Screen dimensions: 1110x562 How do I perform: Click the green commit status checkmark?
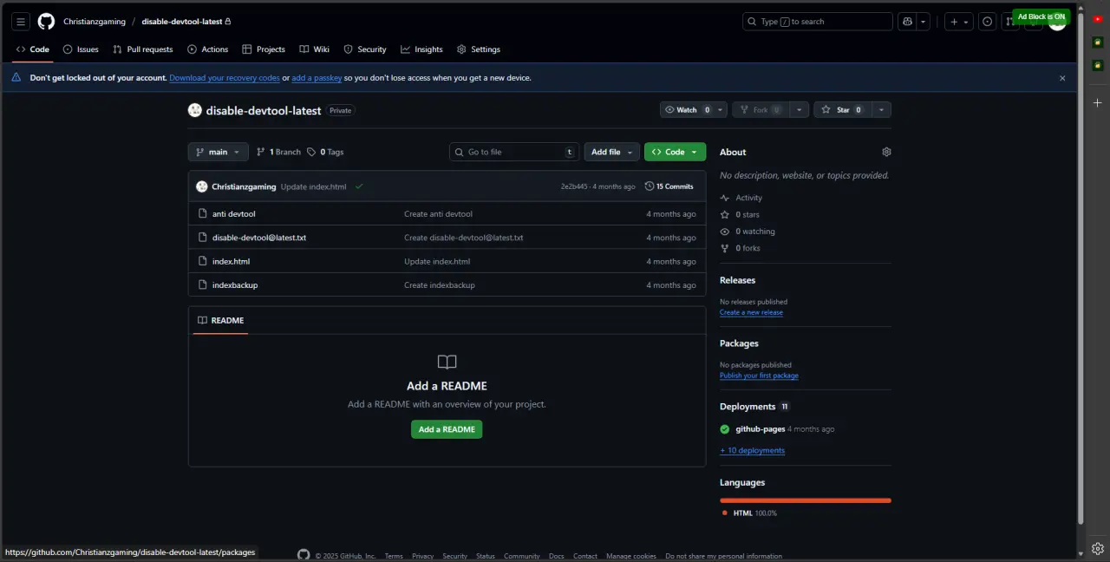359,186
